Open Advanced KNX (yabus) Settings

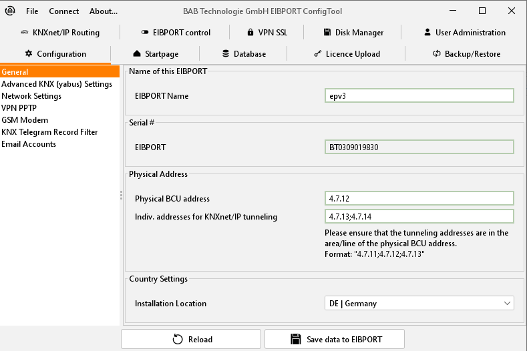coord(57,84)
